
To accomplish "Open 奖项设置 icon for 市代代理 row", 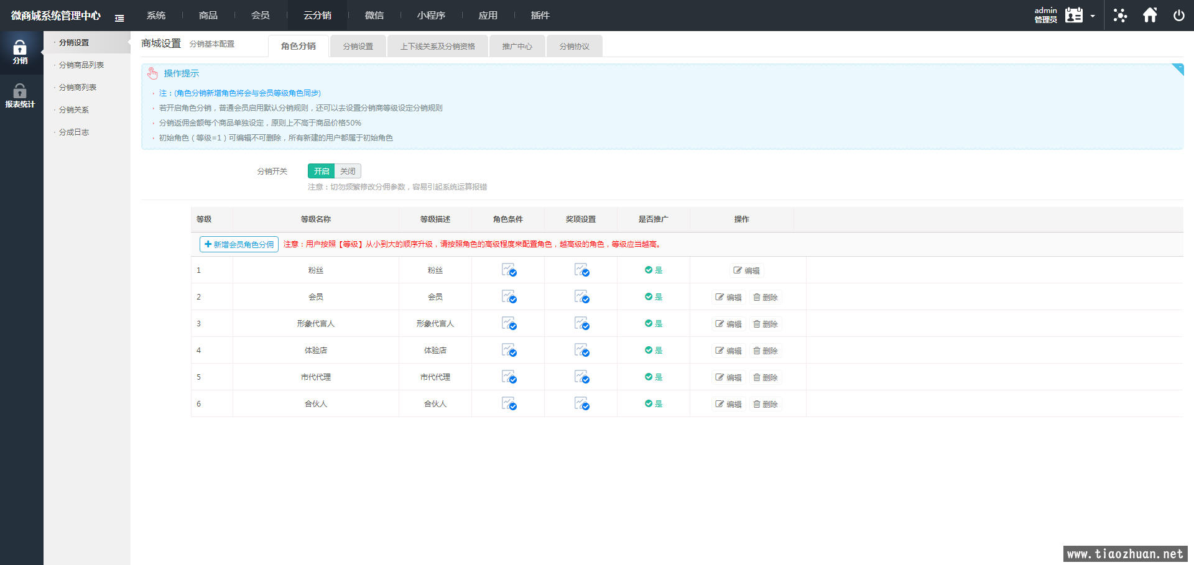I will (x=581, y=377).
